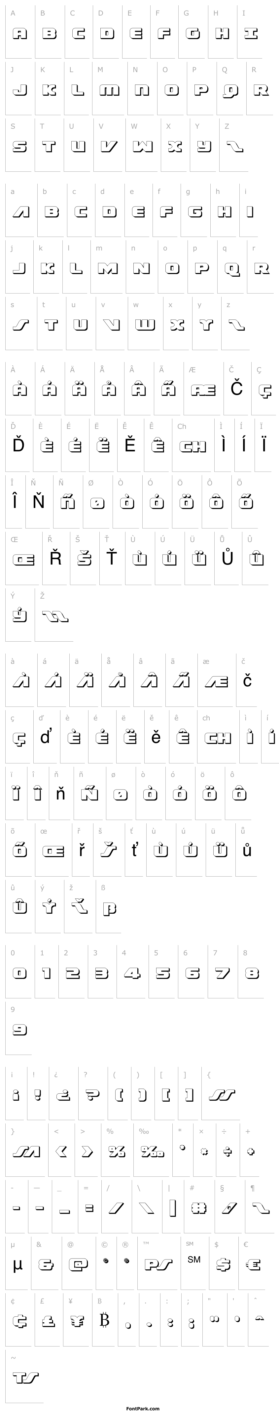
Task: Click the uppercase Z glyph cell
Action: click(234, 147)
